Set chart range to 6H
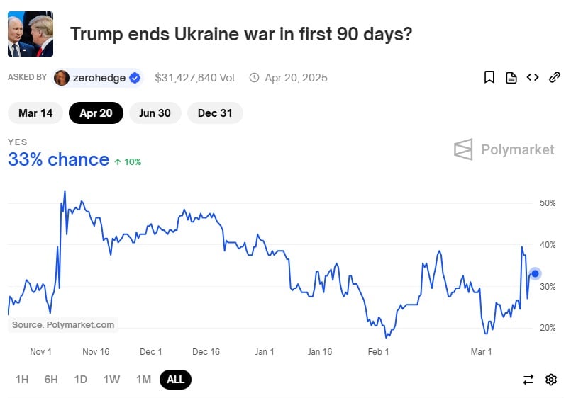Screen dimensions: 571x398 pos(51,380)
